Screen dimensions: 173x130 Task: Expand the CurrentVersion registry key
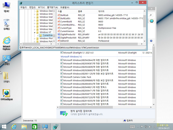[x=38, y=35]
